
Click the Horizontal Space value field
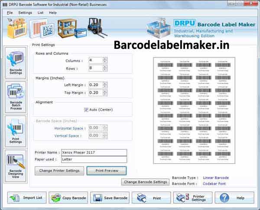(96, 128)
